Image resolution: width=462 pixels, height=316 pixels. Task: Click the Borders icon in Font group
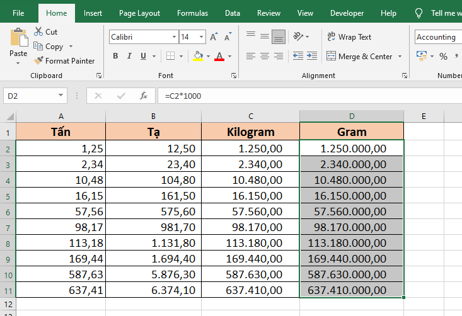pos(170,56)
